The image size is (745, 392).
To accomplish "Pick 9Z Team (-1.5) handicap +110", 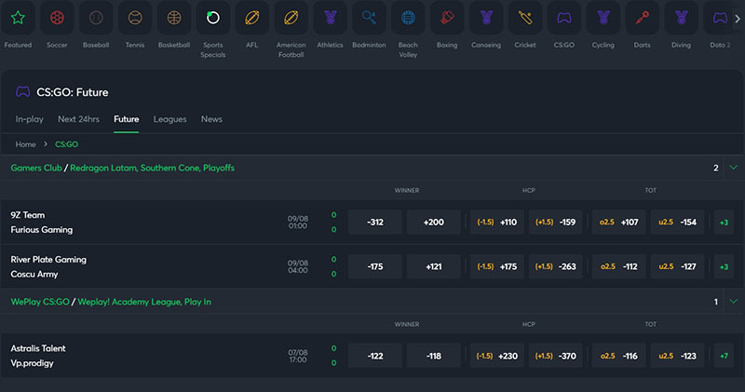I will (x=497, y=222).
